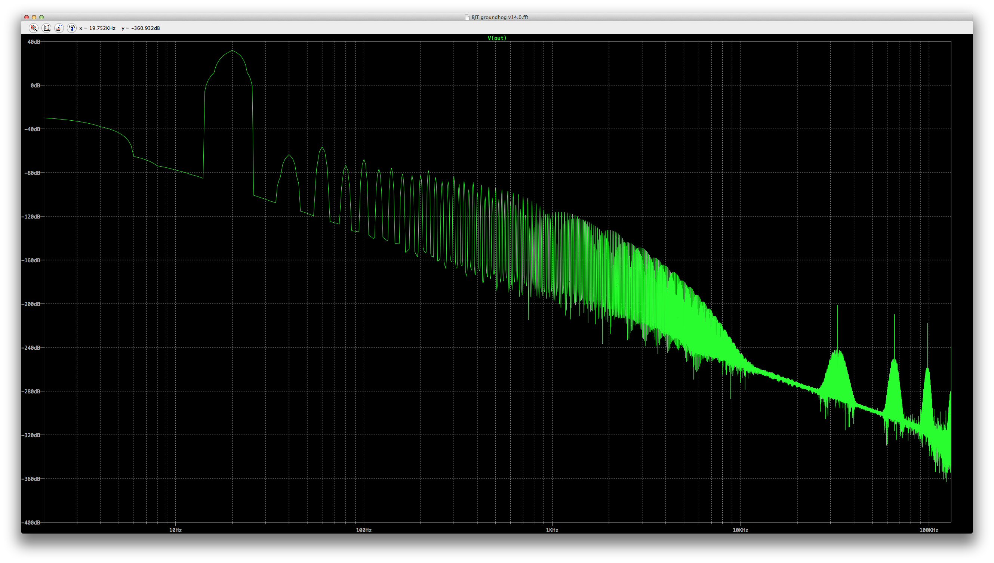This screenshot has width=994, height=563.
Task: Click the pick visible traces icon
Action: point(59,28)
